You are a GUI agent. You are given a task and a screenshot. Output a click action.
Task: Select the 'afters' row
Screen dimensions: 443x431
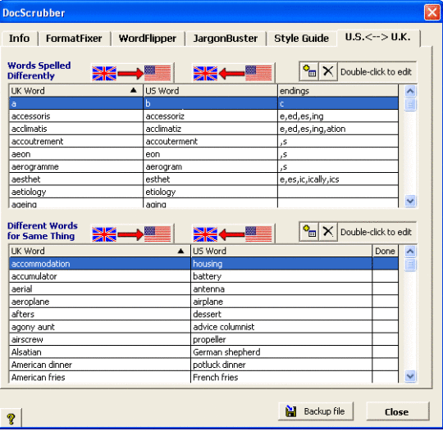point(203,314)
